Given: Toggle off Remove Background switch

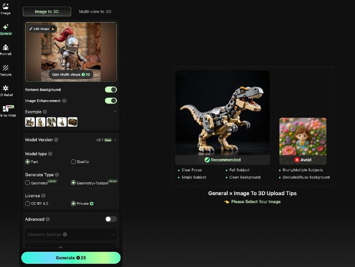Looking at the screenshot, I should pos(111,90).
